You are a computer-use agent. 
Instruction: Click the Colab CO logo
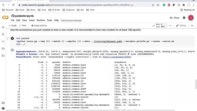(x=5, y=18)
